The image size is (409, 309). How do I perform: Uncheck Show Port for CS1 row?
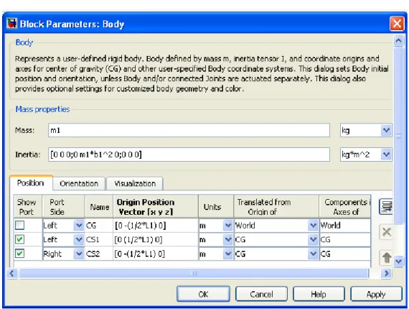pyautogui.click(x=20, y=239)
